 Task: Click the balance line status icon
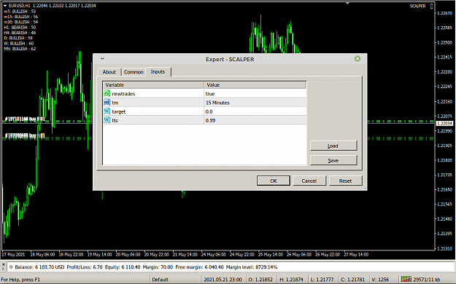[11, 267]
